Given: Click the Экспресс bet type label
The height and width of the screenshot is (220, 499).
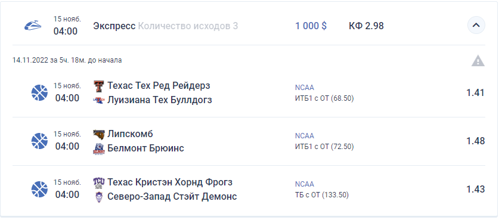Looking at the screenshot, I should click(114, 26).
